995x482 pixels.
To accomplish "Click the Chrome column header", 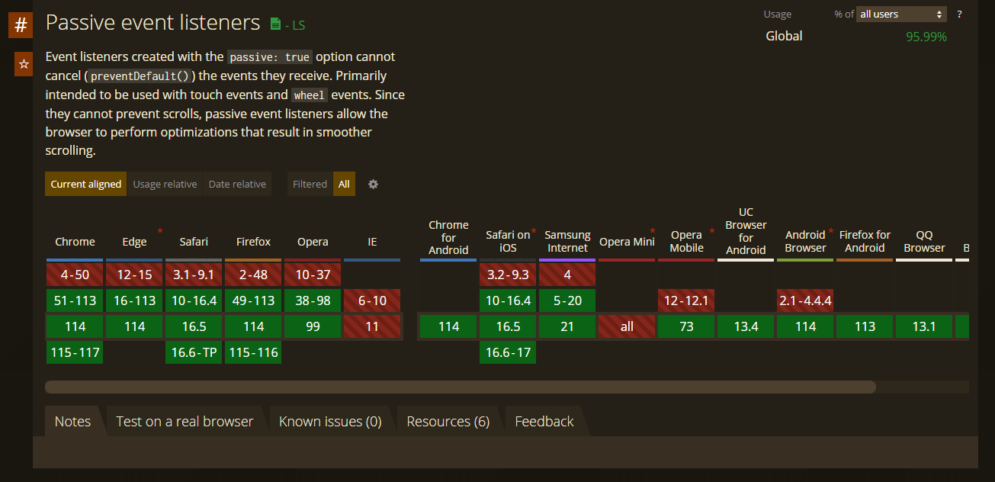I will tap(75, 242).
